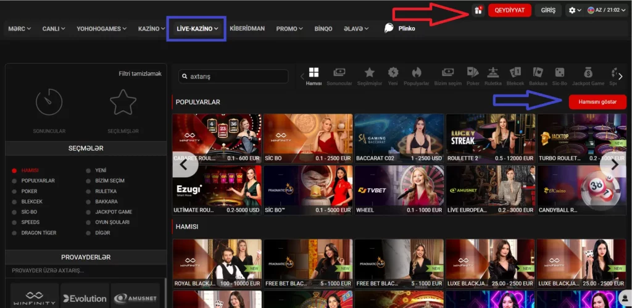Select the BLEKCEK filter option
Viewport: 632px width, 308px height.
pos(32,202)
